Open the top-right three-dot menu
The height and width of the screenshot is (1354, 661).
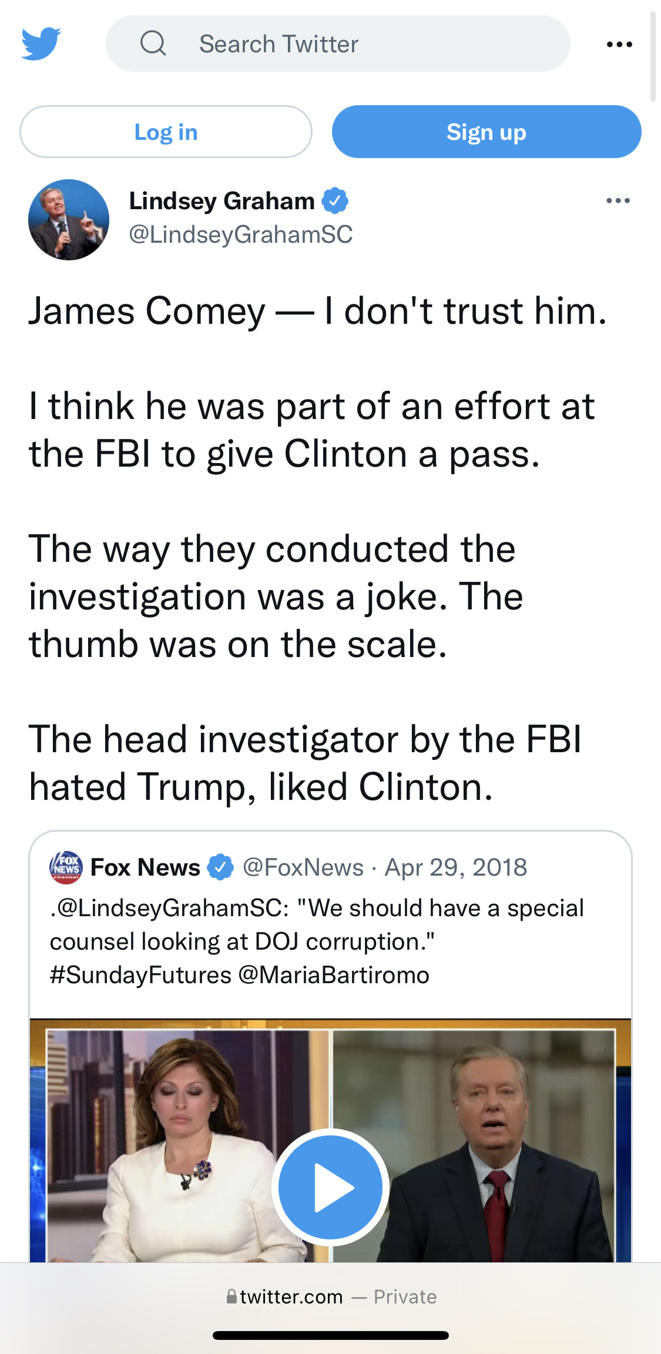(619, 44)
